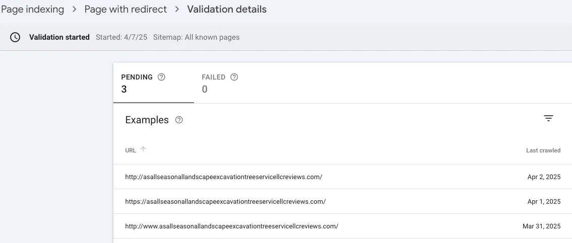Select the http:// non-www URL row
Screen dimensions: 572x243
(x=223, y=177)
